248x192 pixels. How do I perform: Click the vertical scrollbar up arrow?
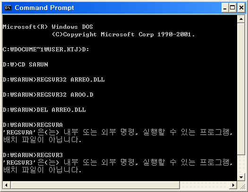pos(241,19)
